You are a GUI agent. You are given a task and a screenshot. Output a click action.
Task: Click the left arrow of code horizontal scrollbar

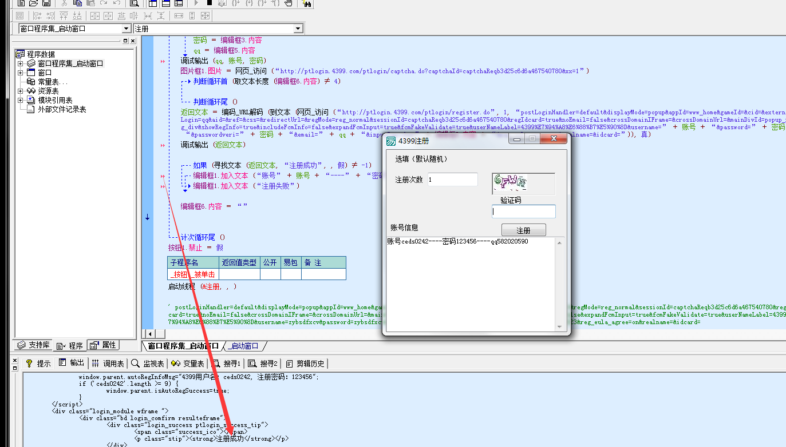(150, 334)
